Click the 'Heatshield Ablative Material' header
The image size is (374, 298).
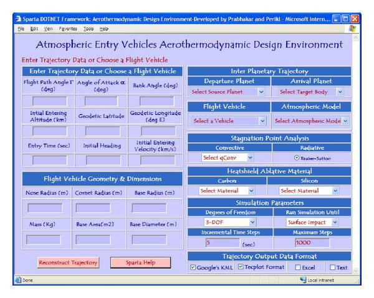pos(269,171)
